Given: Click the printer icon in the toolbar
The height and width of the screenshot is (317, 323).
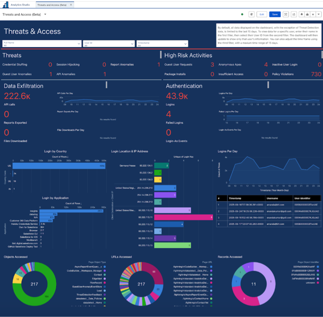Looking at the screenshot, I should (307, 14).
